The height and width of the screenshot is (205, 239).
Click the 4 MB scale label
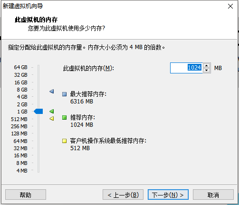pos(22,171)
